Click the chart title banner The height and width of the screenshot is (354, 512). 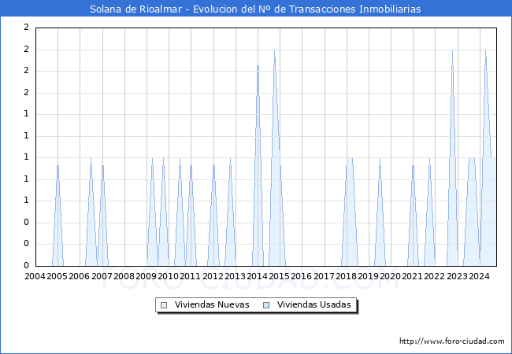[256, 8]
